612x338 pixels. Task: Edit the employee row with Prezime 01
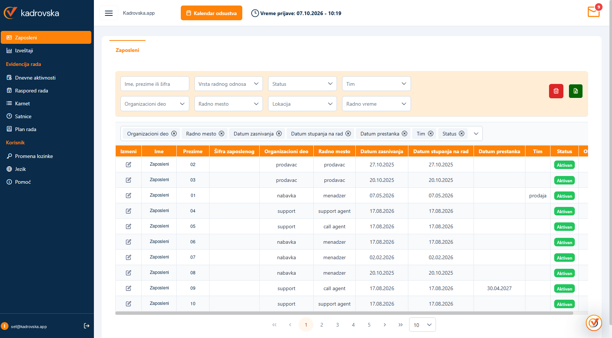tap(129, 196)
